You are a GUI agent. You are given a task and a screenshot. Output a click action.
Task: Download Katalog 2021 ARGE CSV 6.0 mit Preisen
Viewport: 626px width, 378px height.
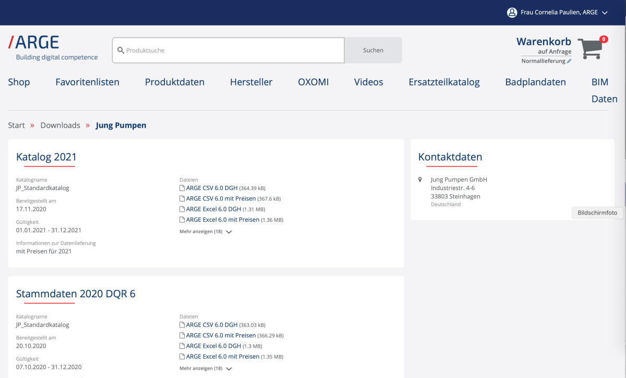pos(221,198)
